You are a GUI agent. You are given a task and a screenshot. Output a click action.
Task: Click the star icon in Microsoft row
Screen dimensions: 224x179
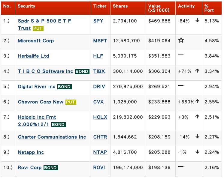point(181,40)
